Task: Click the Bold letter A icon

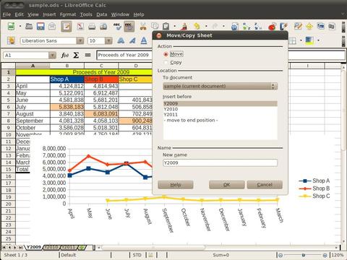Action: 121,40
